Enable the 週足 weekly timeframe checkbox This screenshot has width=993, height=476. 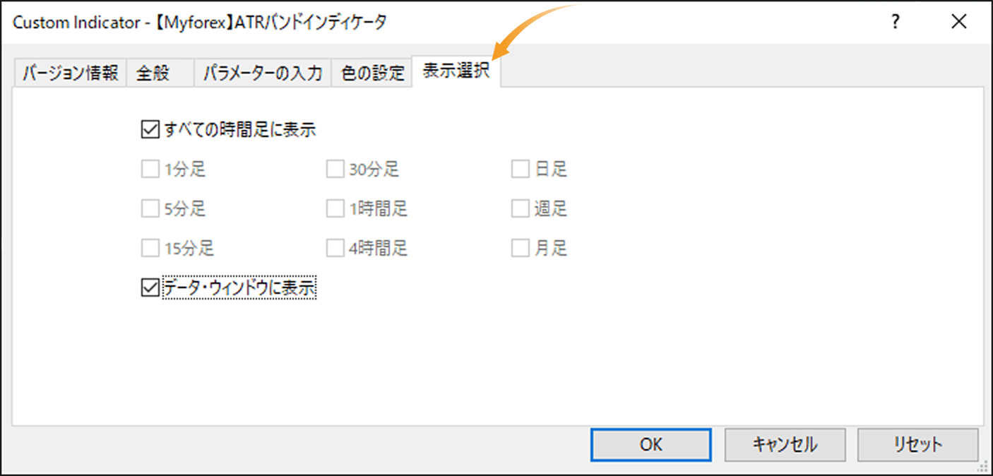(520, 208)
